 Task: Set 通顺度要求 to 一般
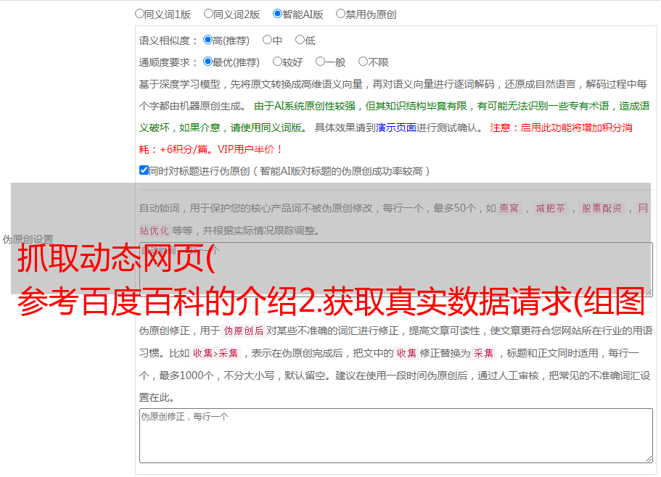(x=321, y=62)
